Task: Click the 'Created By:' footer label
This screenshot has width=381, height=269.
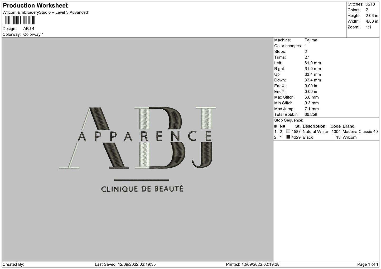Action: (x=13, y=264)
